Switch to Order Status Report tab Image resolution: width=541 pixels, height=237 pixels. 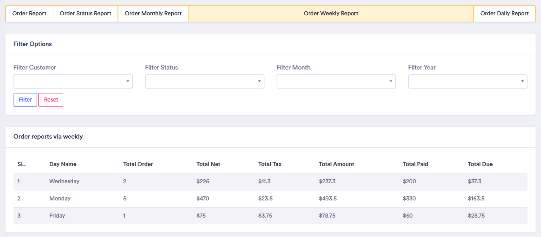point(85,14)
